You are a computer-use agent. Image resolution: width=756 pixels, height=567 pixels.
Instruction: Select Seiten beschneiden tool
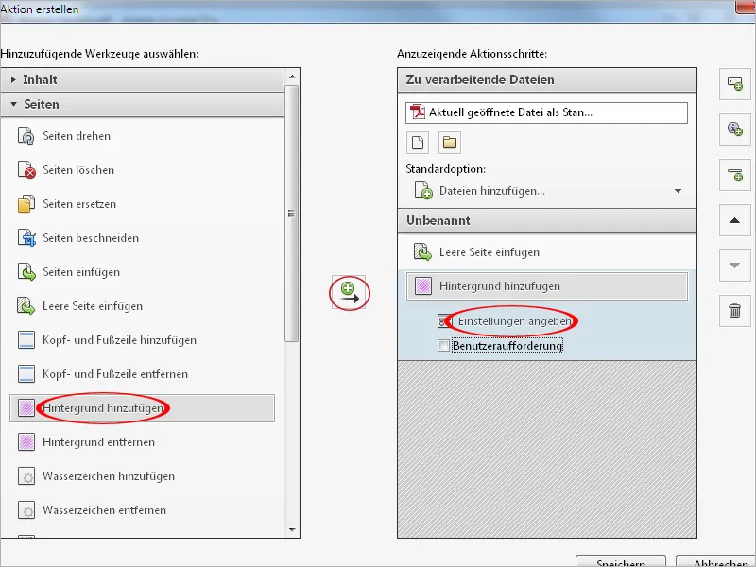[91, 238]
